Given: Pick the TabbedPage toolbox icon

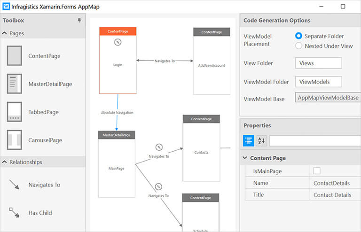Looking at the screenshot, I should 14,112.
